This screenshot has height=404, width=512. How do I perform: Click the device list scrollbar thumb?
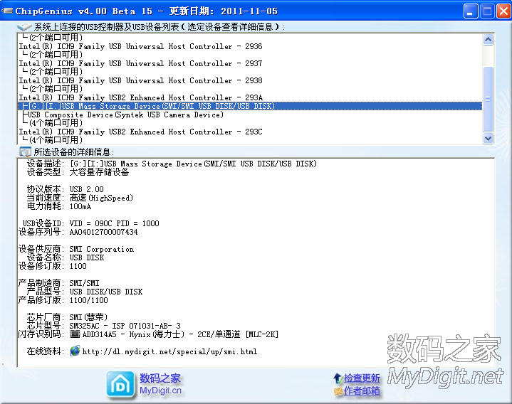(489, 99)
